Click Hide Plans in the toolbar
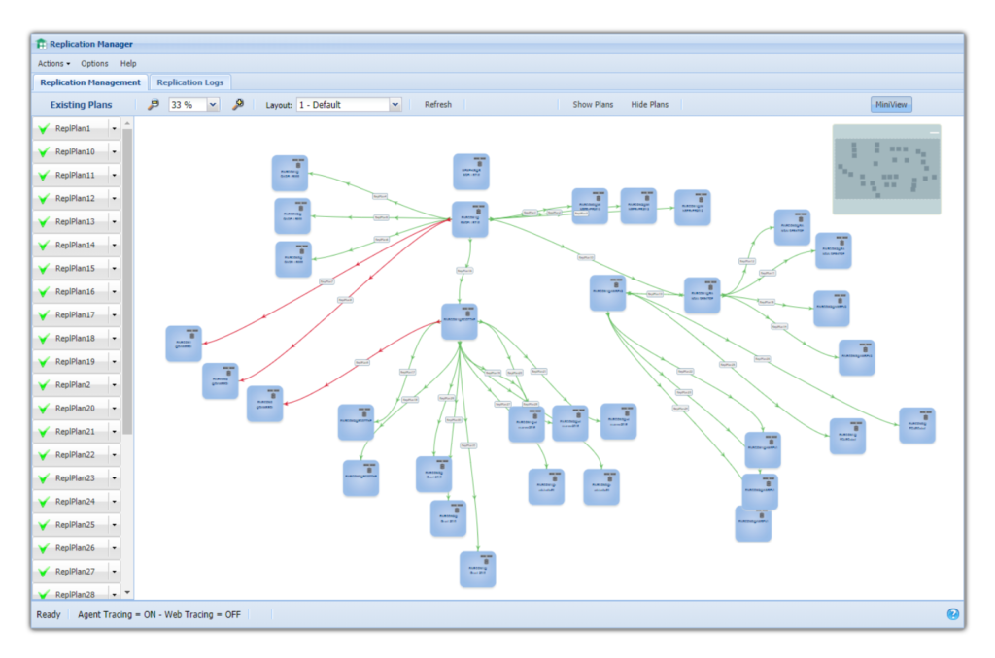This screenshot has width=995, height=658. coord(649,105)
